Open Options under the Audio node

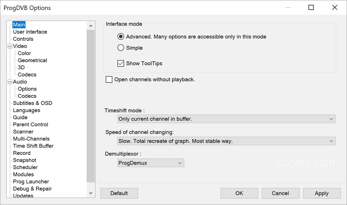[x=27, y=89]
